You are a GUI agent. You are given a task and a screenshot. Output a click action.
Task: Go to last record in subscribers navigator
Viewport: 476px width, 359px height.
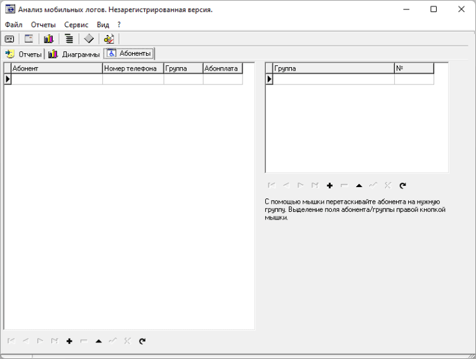55,341
